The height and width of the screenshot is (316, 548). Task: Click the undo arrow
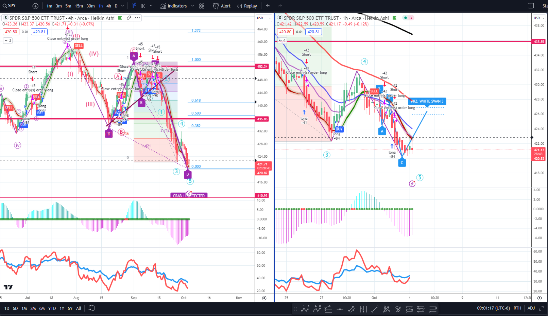pos(268,6)
